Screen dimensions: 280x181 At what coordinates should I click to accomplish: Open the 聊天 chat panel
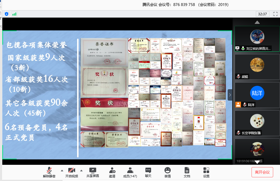point(148,172)
